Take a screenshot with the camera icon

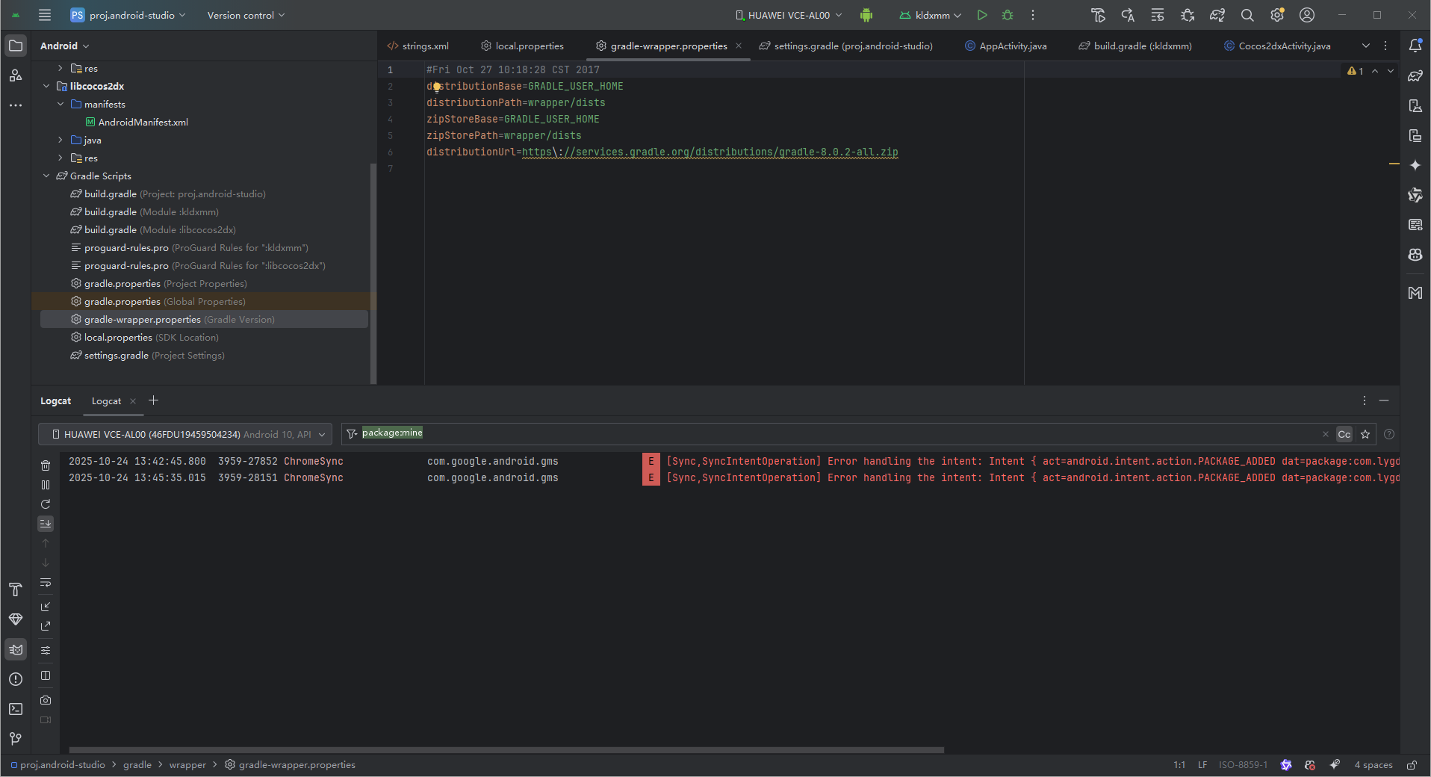pos(46,700)
